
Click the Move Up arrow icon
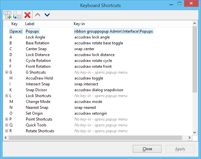(x=38, y=15)
